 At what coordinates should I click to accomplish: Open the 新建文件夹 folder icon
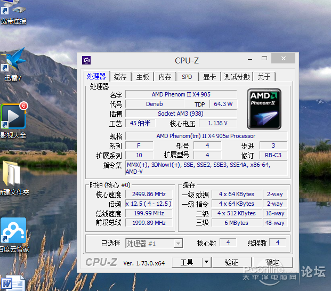coord(14,177)
